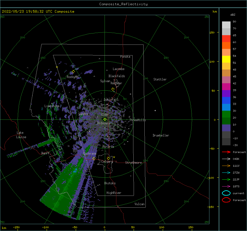247x231 pixels.
Task: Click the Cochrane city label
Action: pos(90,154)
